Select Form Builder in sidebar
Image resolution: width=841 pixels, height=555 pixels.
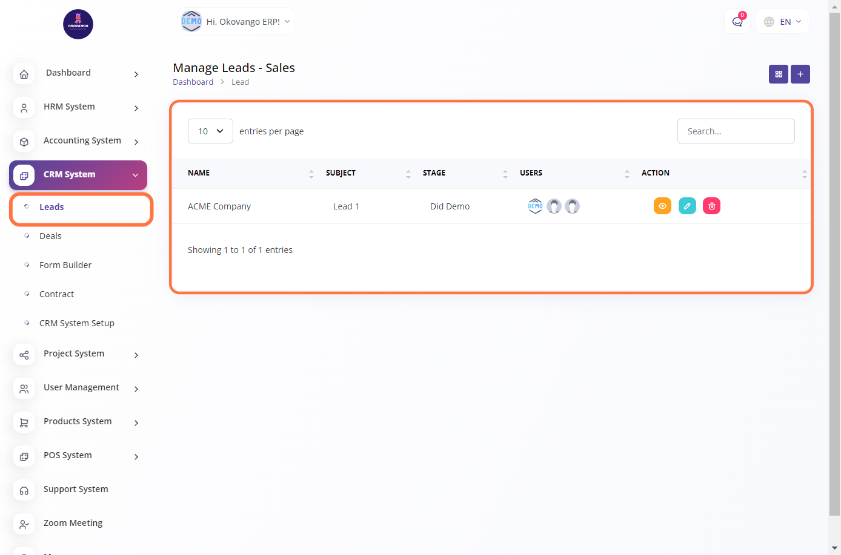(65, 265)
